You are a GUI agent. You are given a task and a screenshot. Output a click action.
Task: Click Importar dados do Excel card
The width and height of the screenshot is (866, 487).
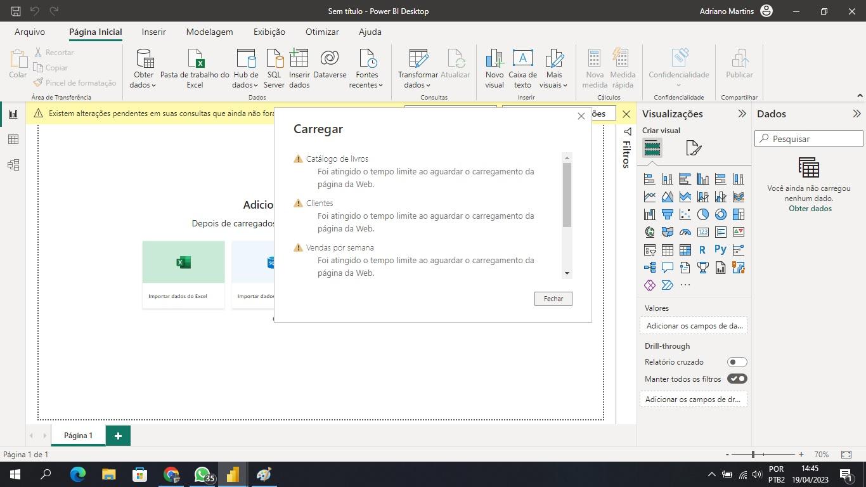183,274
